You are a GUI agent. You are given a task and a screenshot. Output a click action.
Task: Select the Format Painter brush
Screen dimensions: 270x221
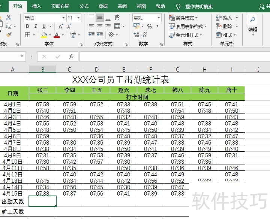[9, 35]
